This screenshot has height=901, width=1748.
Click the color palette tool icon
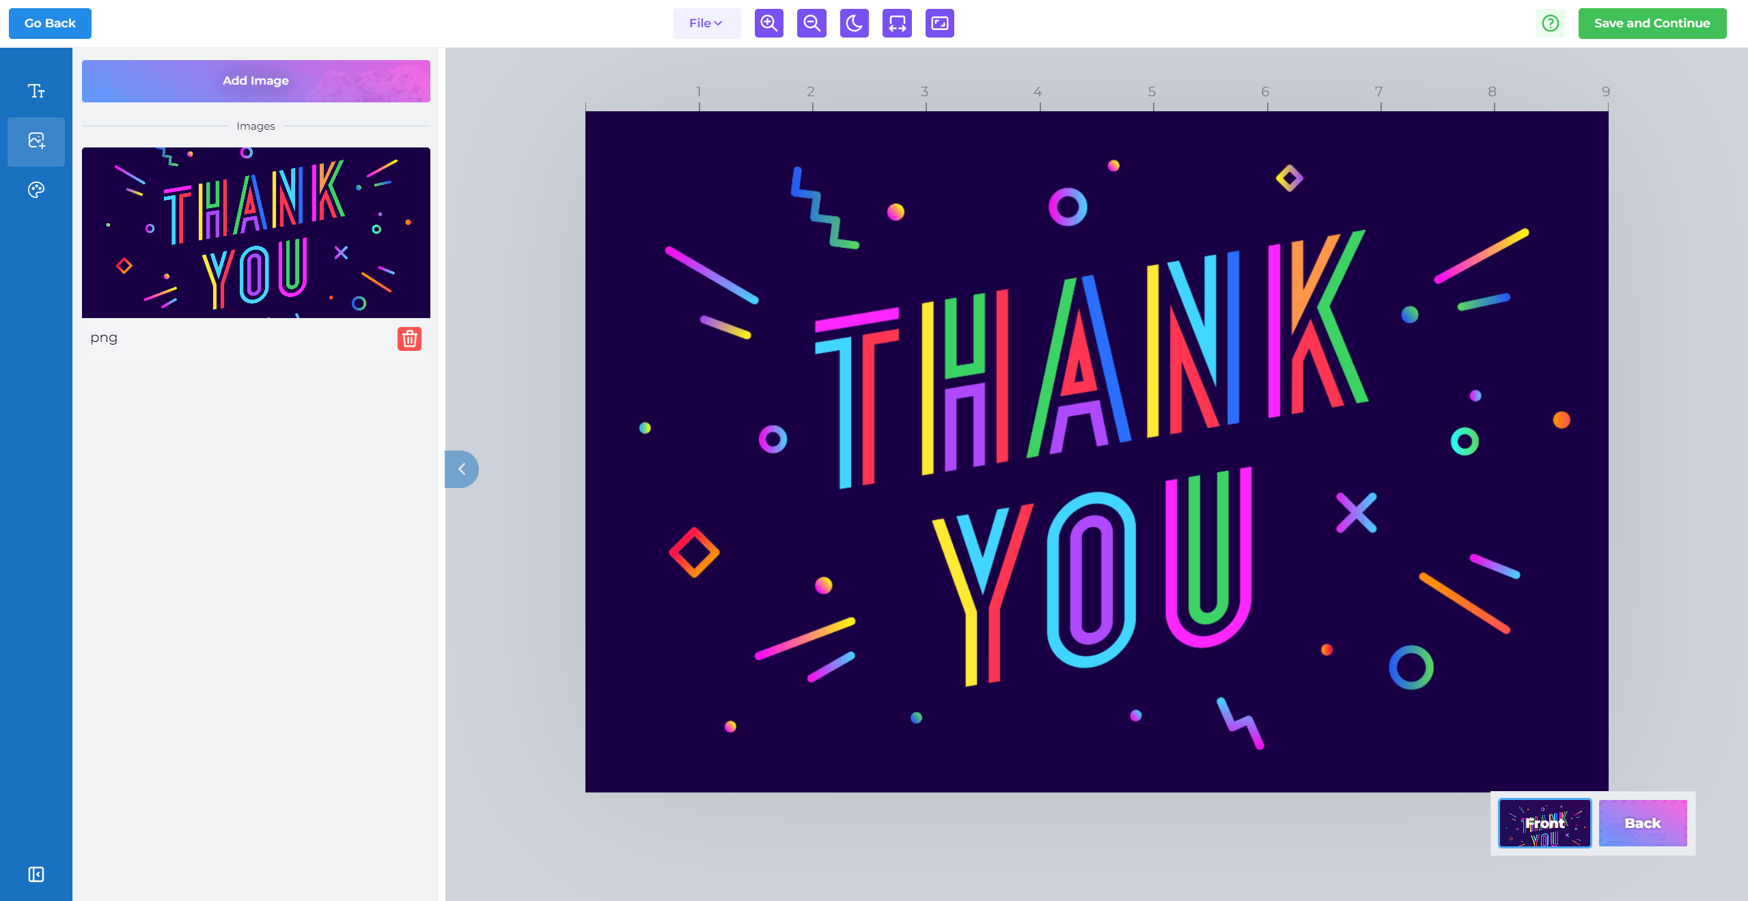click(36, 190)
